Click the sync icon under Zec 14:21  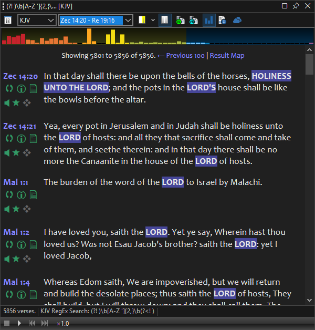(x=9, y=139)
